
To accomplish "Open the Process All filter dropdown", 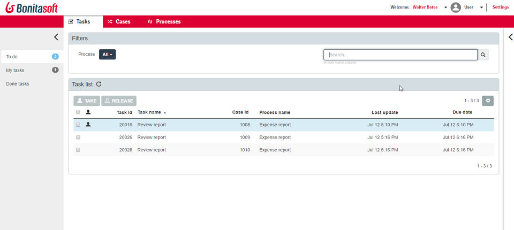I will pyautogui.click(x=107, y=55).
